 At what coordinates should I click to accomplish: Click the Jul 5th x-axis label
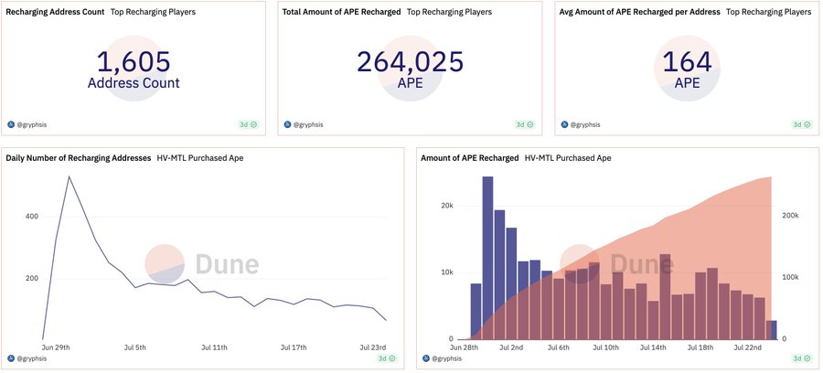[135, 347]
